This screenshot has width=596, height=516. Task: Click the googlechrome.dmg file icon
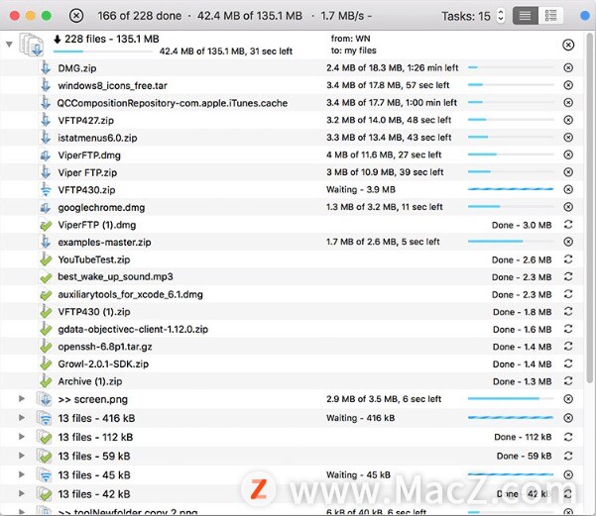click(46, 207)
